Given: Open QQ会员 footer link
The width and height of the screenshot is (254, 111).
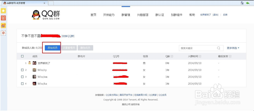Looking at the screenshot, I should pos(163,95).
